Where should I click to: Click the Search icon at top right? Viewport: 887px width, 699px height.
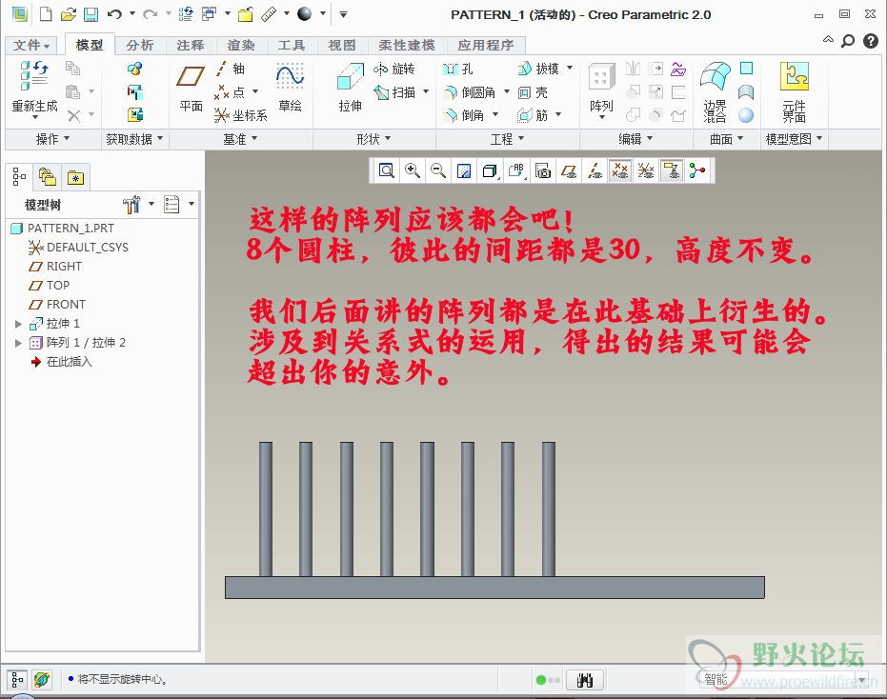click(x=847, y=41)
